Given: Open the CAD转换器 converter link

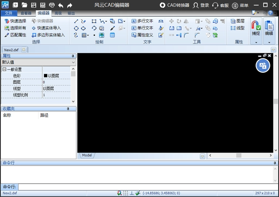Looking at the screenshot, I should (x=174, y=5).
